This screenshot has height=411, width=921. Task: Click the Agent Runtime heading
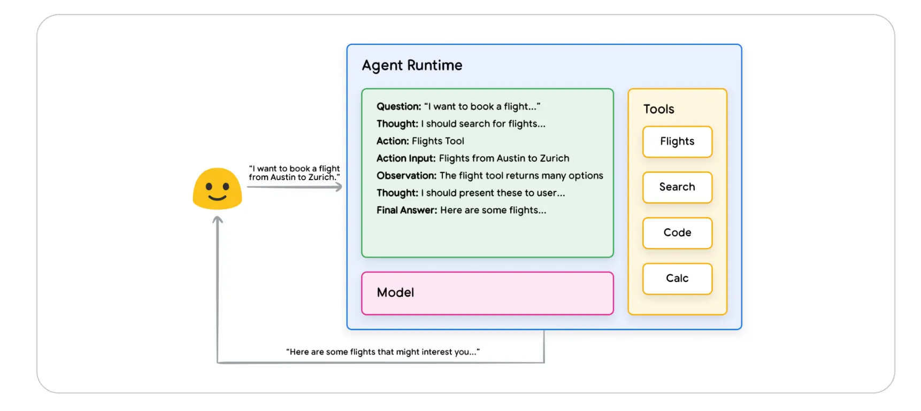(x=412, y=65)
